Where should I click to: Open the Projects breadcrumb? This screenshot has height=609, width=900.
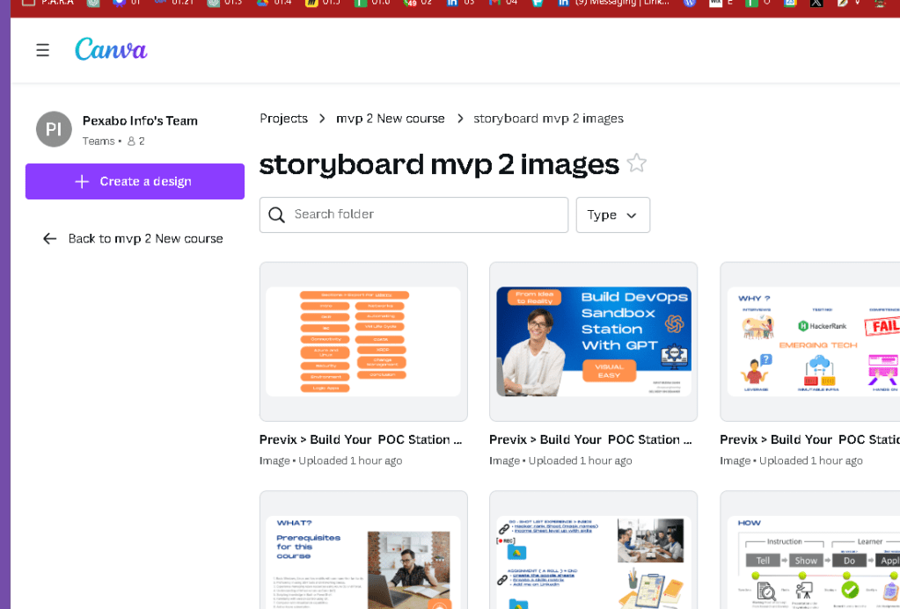[283, 119]
